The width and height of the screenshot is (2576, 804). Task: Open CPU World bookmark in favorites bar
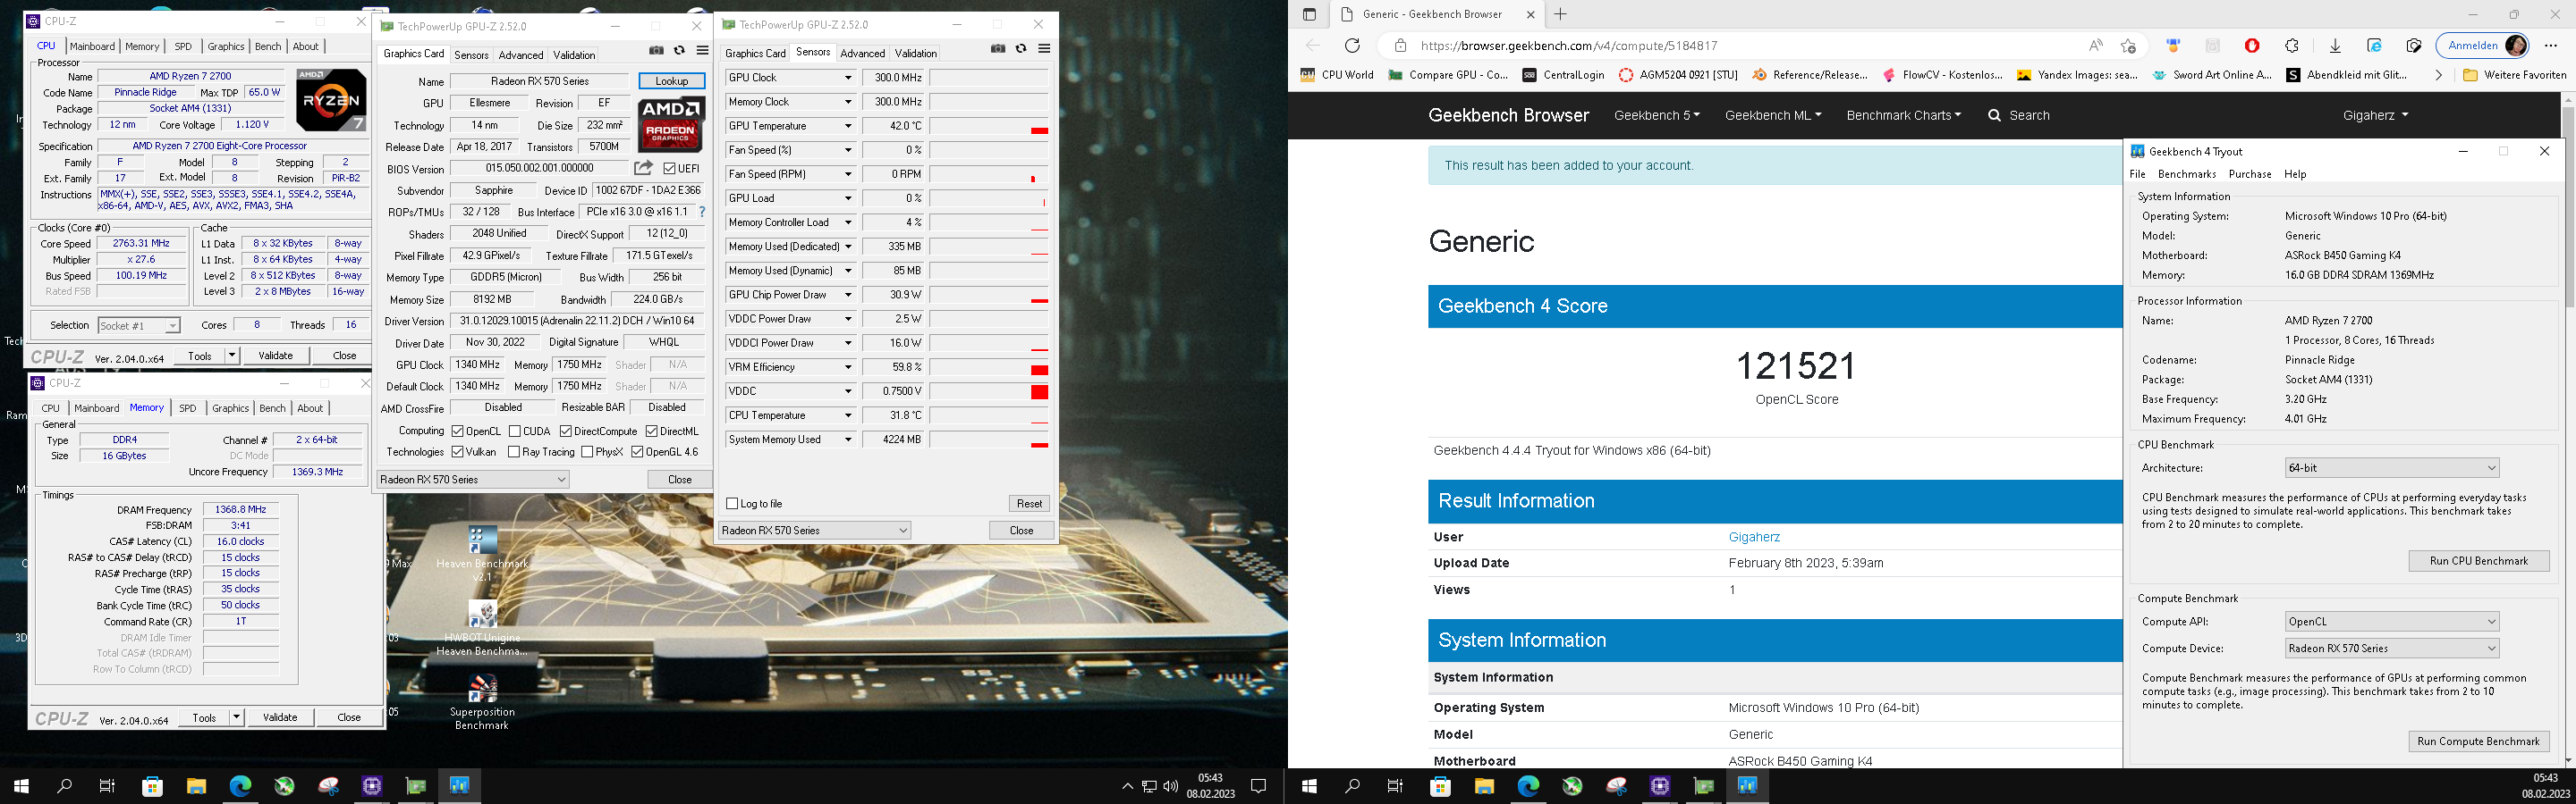click(x=1337, y=75)
